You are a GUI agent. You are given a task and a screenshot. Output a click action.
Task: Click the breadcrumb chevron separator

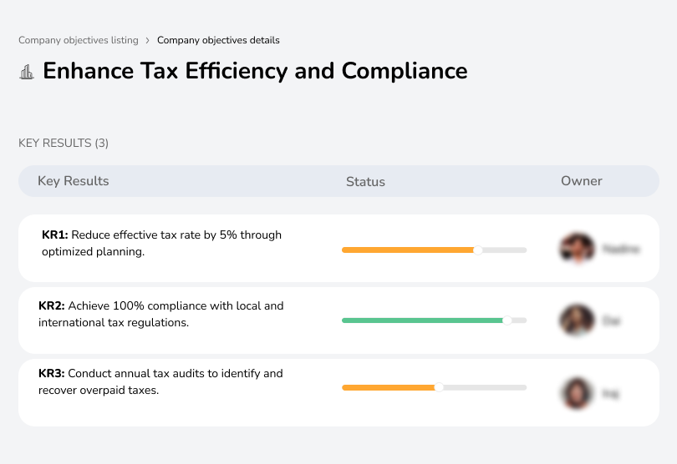(148, 41)
